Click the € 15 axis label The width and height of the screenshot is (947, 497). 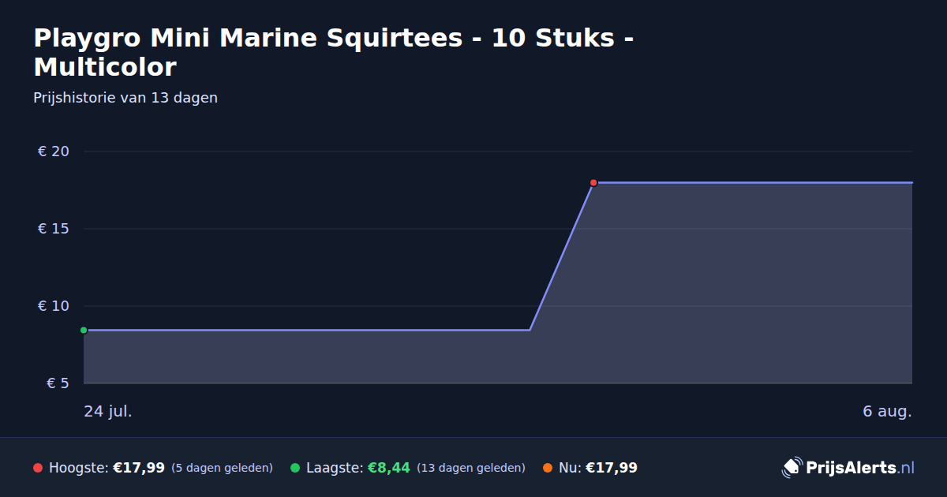(x=54, y=229)
